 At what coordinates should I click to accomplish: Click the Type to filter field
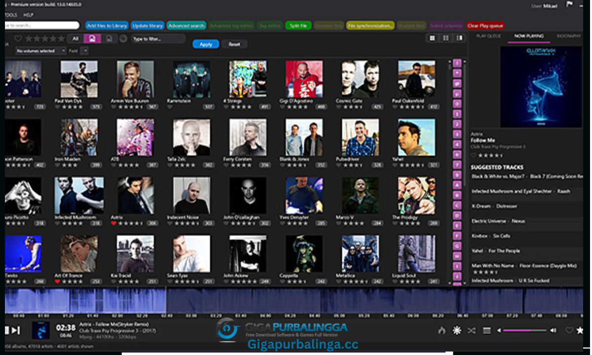coord(158,38)
